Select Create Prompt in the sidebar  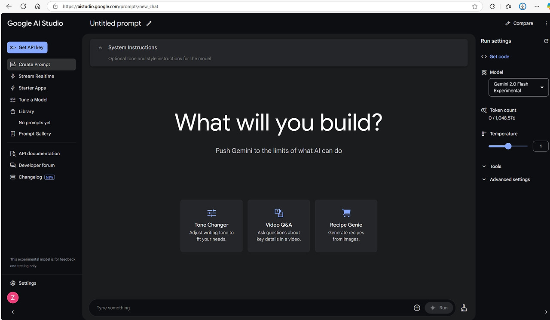[42, 65]
